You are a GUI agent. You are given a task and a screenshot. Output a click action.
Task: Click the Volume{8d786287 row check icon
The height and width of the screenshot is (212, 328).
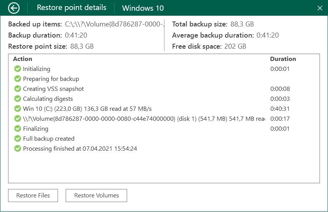(x=18, y=118)
